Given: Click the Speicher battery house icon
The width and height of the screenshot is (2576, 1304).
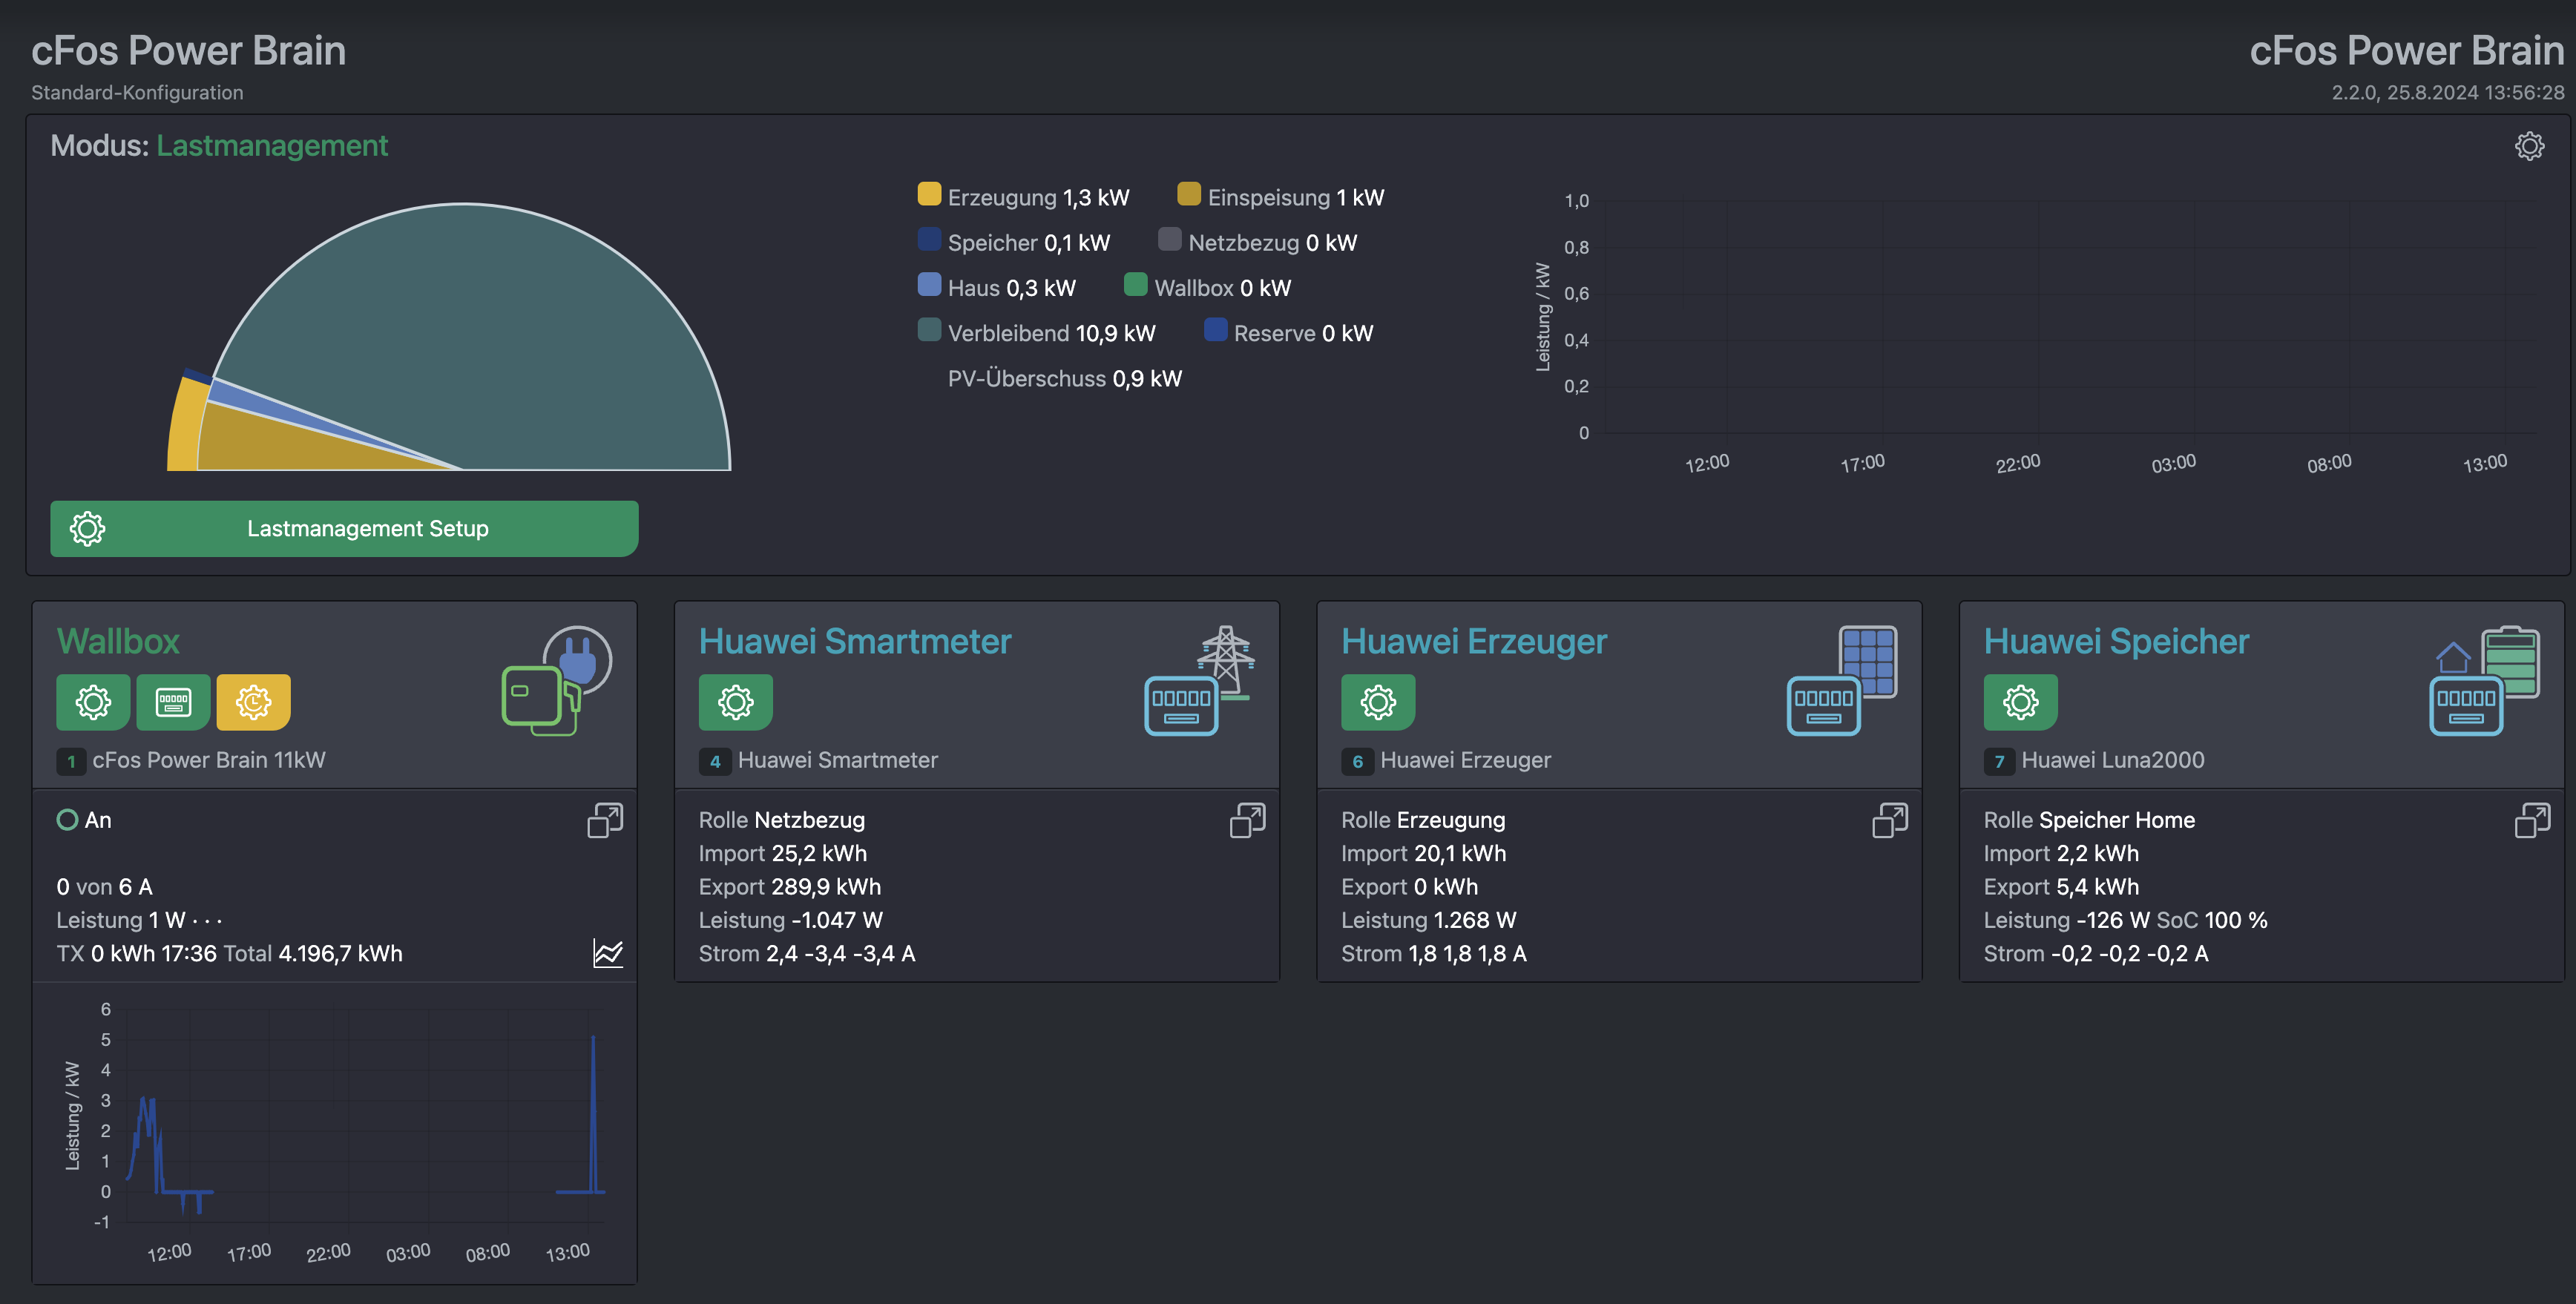Looking at the screenshot, I should (x=2484, y=680).
